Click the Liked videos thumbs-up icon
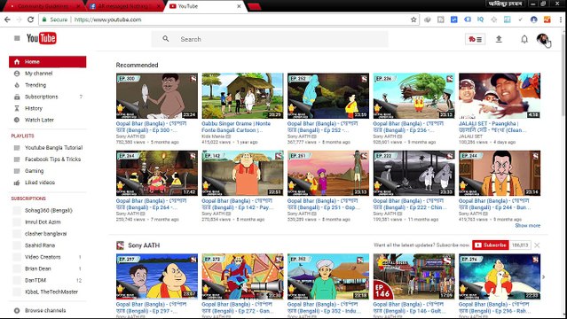Image resolution: width=567 pixels, height=319 pixels. tap(17, 183)
